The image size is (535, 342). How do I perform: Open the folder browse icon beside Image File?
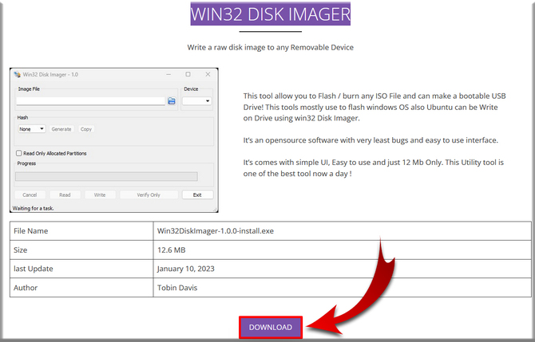(172, 100)
